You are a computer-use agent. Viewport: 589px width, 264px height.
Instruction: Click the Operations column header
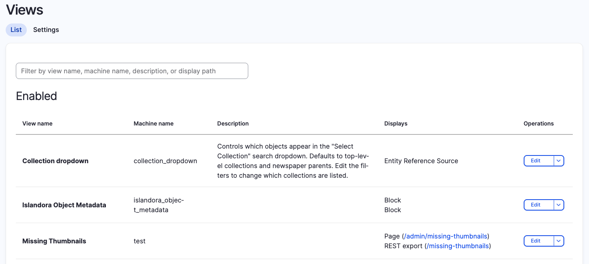tap(539, 123)
